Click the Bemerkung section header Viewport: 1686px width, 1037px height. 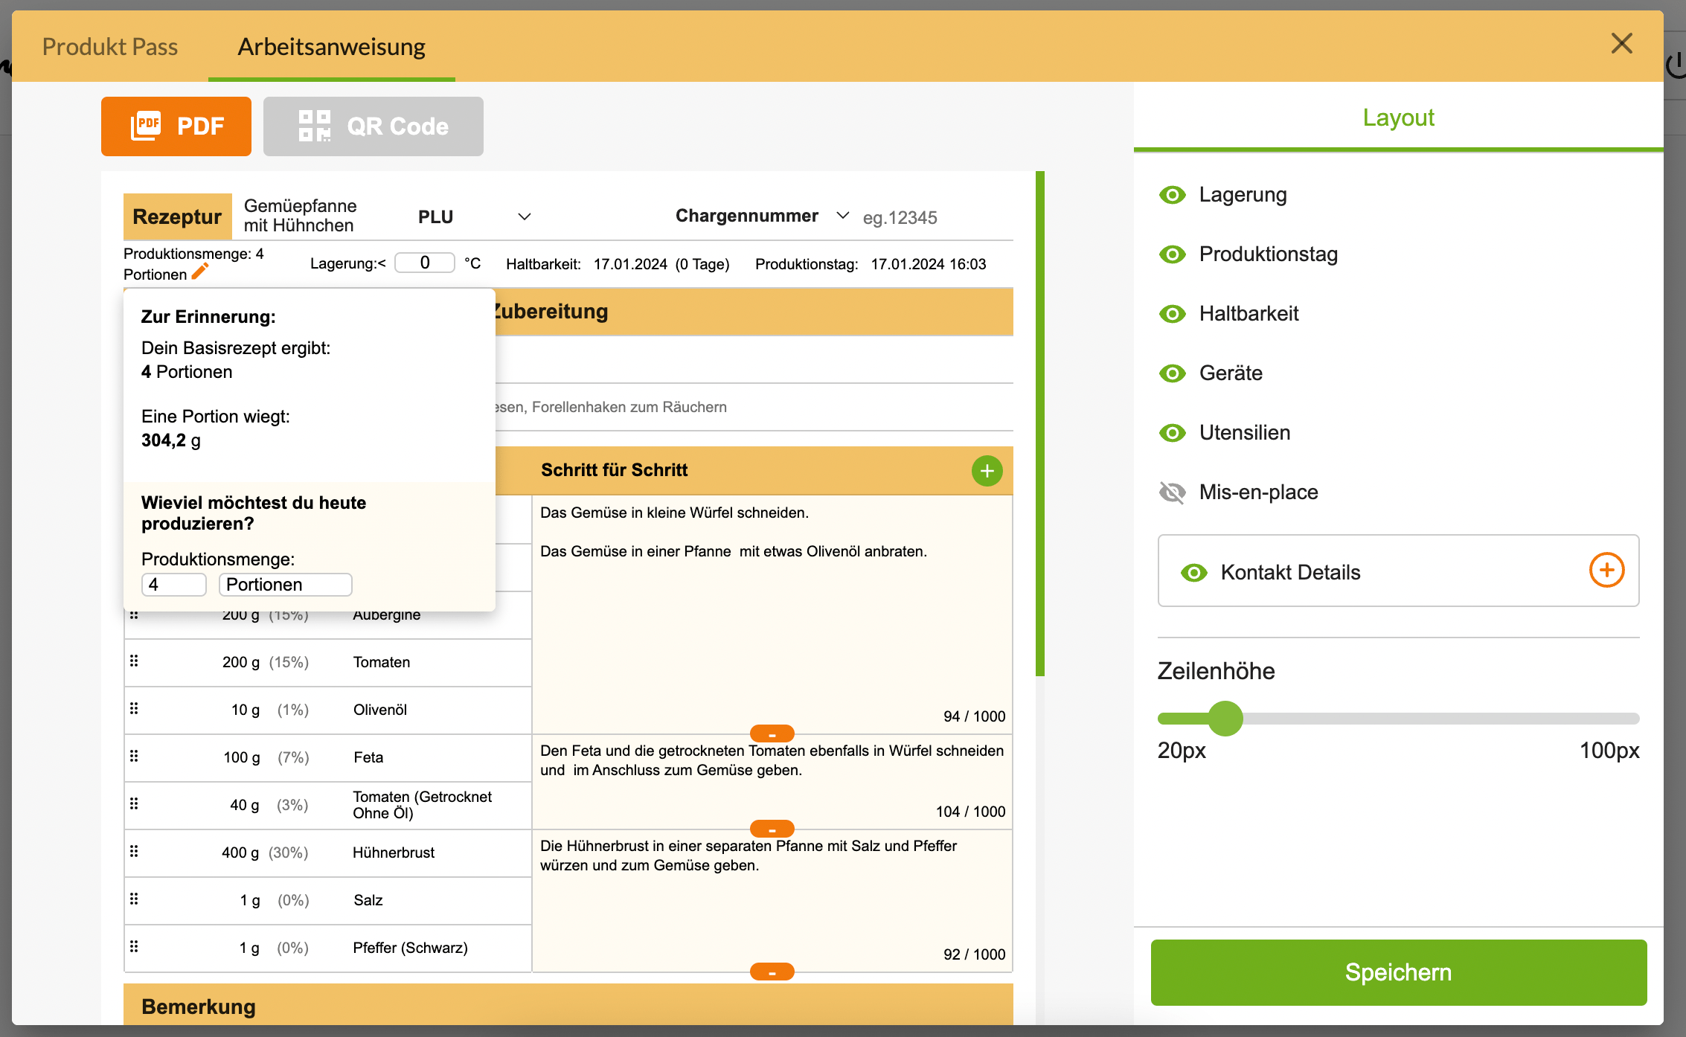point(568,1006)
